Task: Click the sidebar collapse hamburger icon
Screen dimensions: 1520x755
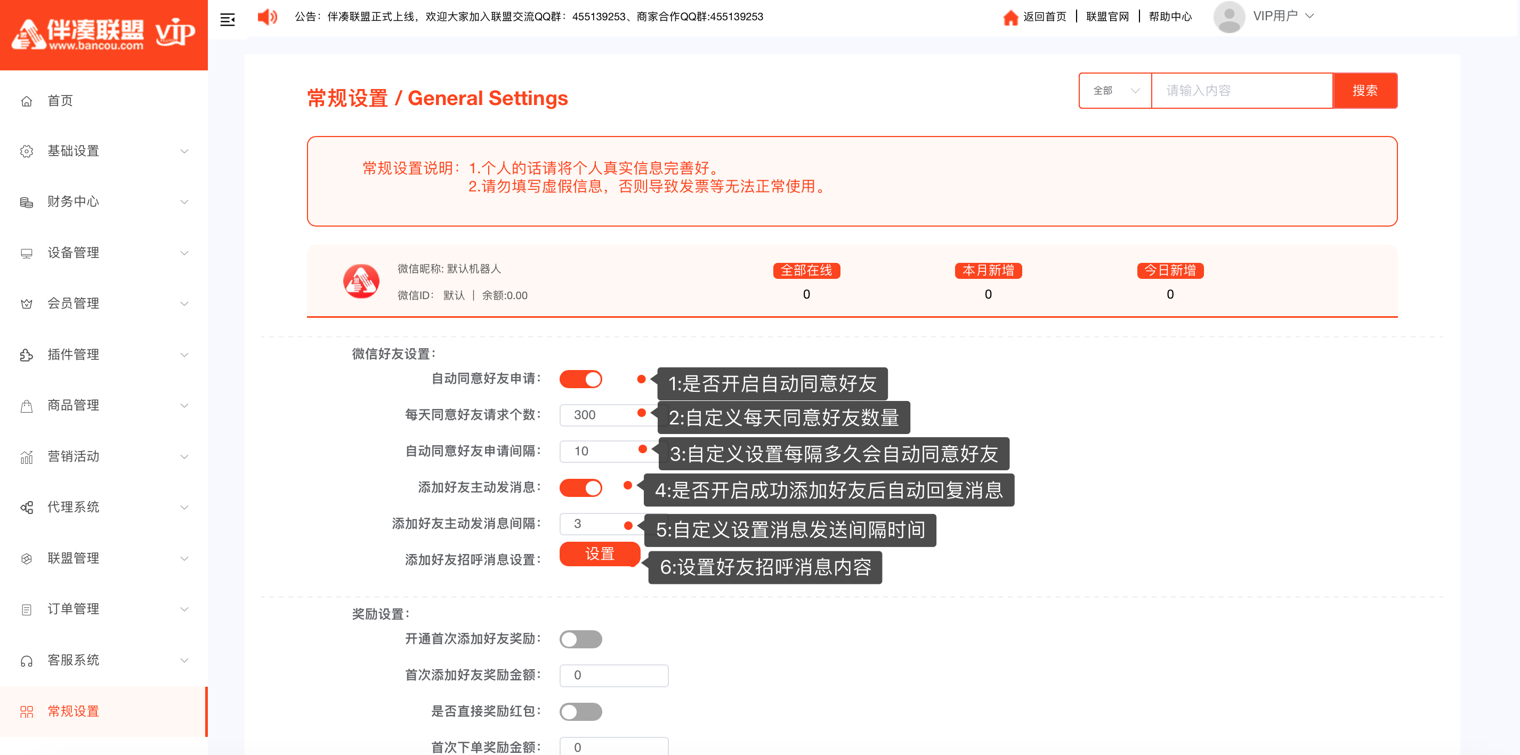Action: tap(227, 20)
